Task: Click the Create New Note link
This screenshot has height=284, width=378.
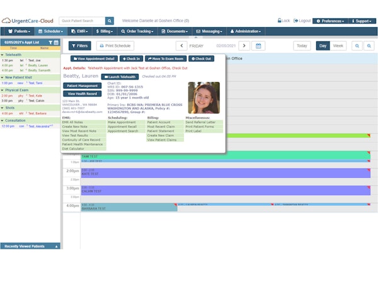Action: pos(74,126)
